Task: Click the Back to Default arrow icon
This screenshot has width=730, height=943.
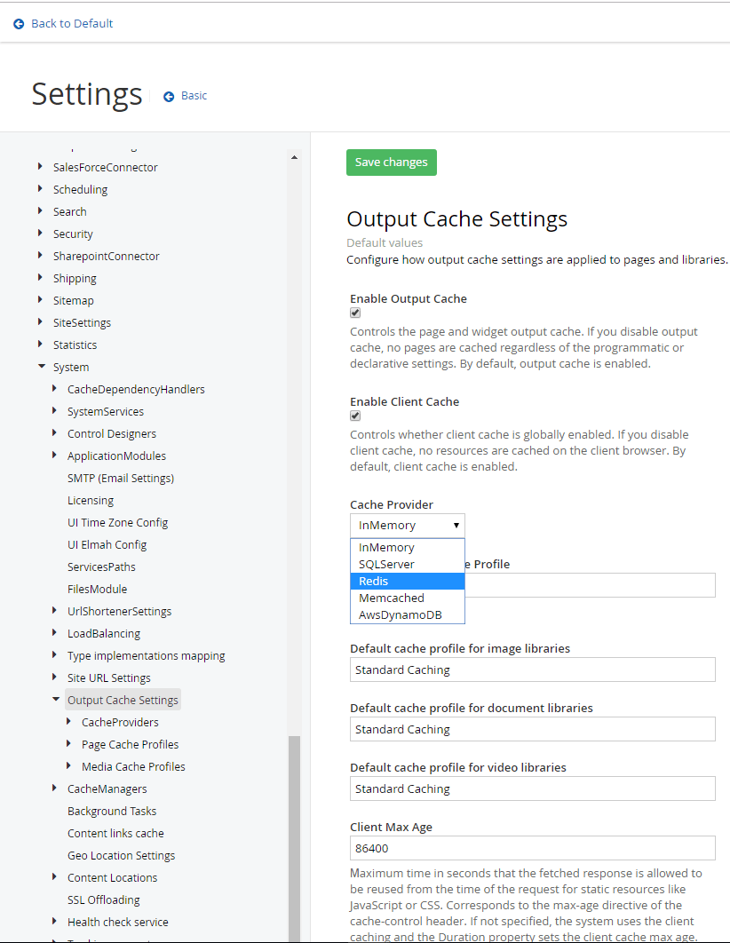Action: pos(19,23)
